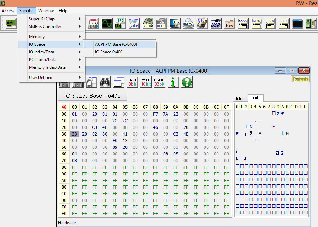Open the Access menu
The height and width of the screenshot is (227, 318).
8,11
